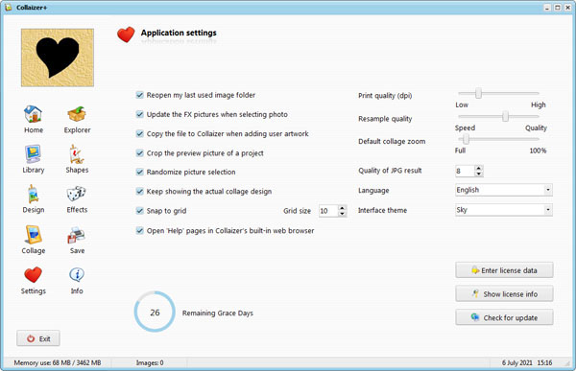The width and height of the screenshot is (576, 371).
Task: Expand the Interface theme dropdown
Action: (x=548, y=210)
